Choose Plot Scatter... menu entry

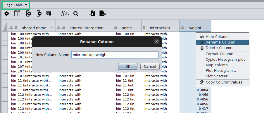point(222,76)
